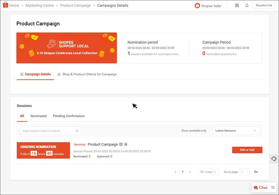Open the Chat panel at bottom right

(x=261, y=187)
